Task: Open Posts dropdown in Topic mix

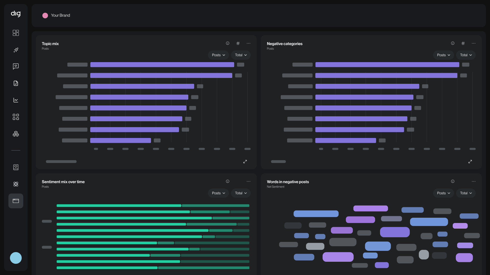Action: point(218,55)
